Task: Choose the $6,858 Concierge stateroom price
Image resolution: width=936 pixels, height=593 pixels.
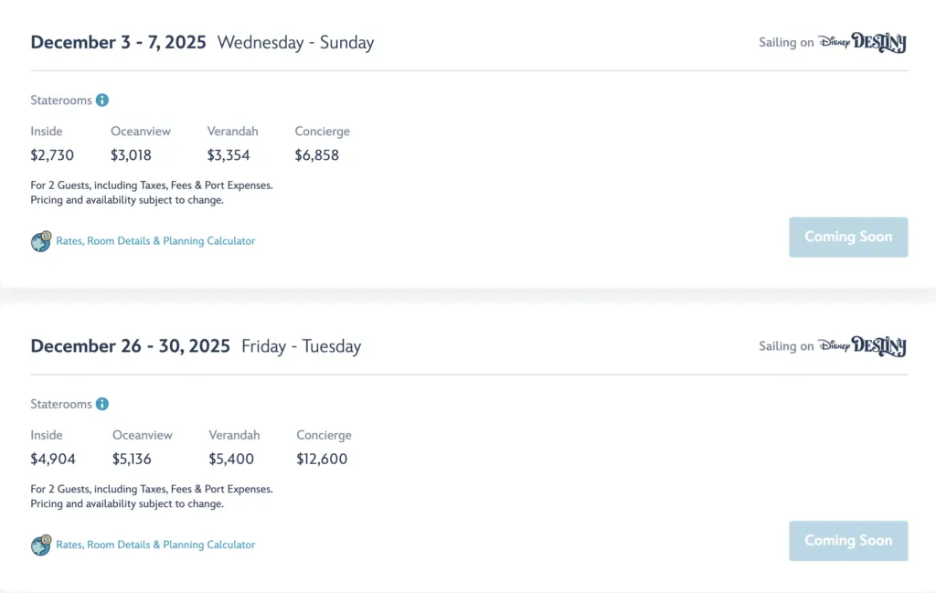Action: click(316, 155)
